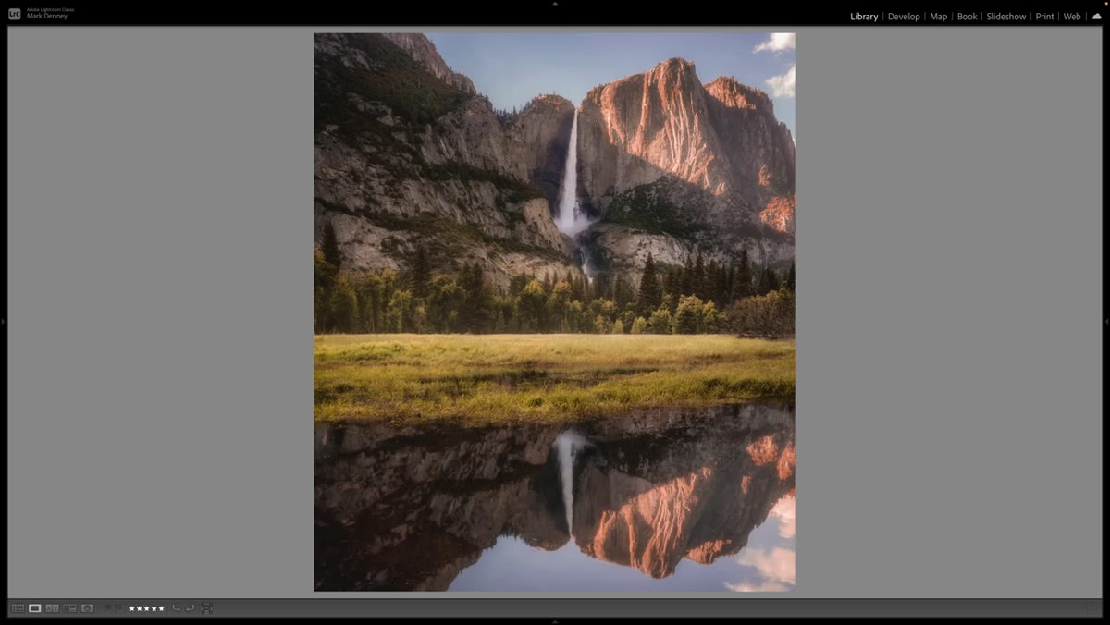The height and width of the screenshot is (625, 1110).
Task: Open Survey view
Action: (x=69, y=608)
